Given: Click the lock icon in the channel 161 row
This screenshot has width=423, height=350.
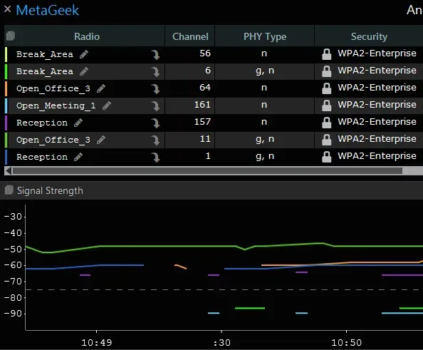Looking at the screenshot, I should click(326, 105).
